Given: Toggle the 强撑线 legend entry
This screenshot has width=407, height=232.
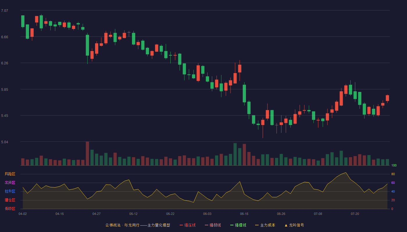Looking at the screenshot, I should [x=238, y=225].
